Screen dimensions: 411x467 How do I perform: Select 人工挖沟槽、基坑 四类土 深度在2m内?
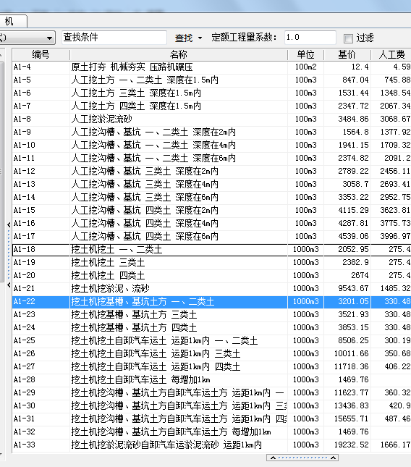(145, 211)
